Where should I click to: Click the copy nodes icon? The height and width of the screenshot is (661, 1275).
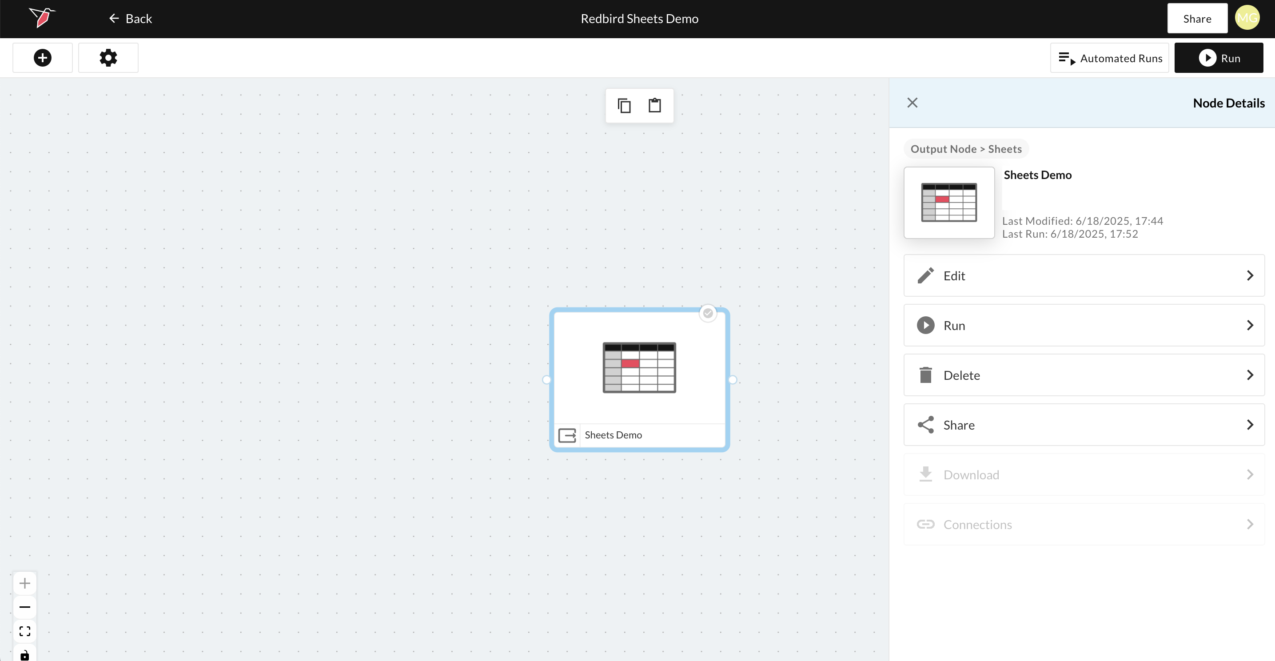[624, 105]
